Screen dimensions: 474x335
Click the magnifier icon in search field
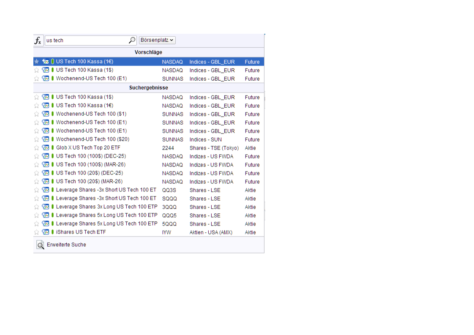(x=132, y=40)
